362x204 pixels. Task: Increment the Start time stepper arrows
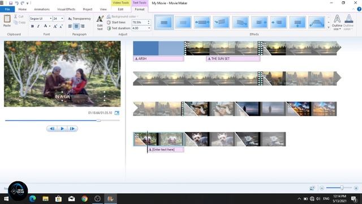148,22
